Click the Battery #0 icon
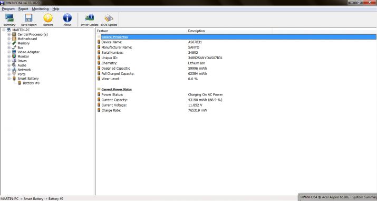The image size is (377, 201). [20, 83]
